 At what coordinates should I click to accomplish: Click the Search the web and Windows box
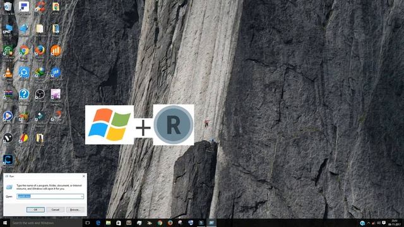(x=46, y=223)
